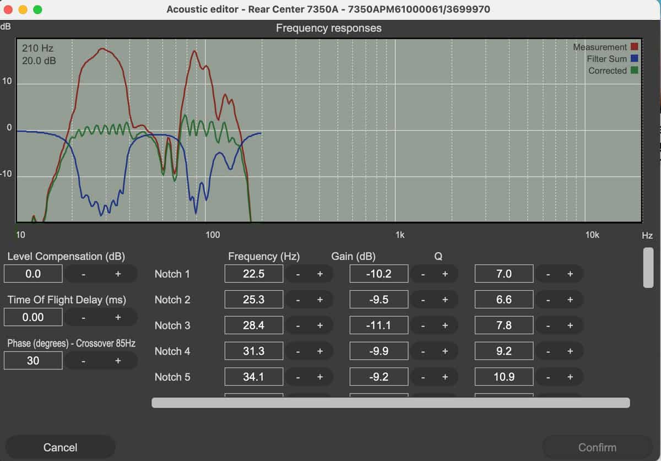This screenshot has height=461, width=661.
Task: Increase Notch 5 gain with plus
Action: coord(445,377)
